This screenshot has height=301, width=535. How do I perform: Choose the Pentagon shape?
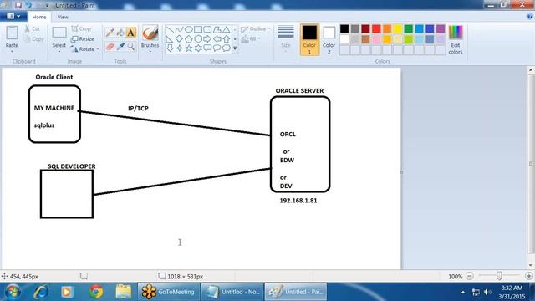point(188,39)
